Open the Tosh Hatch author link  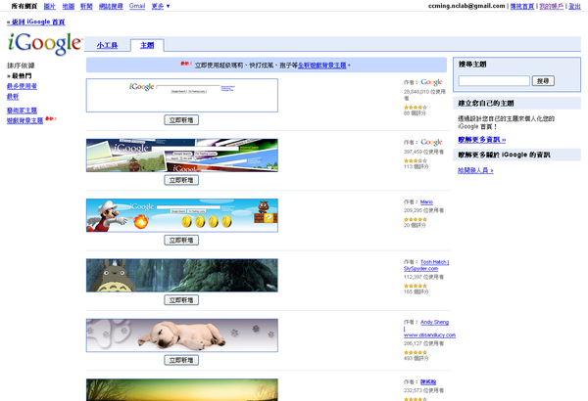tap(433, 262)
